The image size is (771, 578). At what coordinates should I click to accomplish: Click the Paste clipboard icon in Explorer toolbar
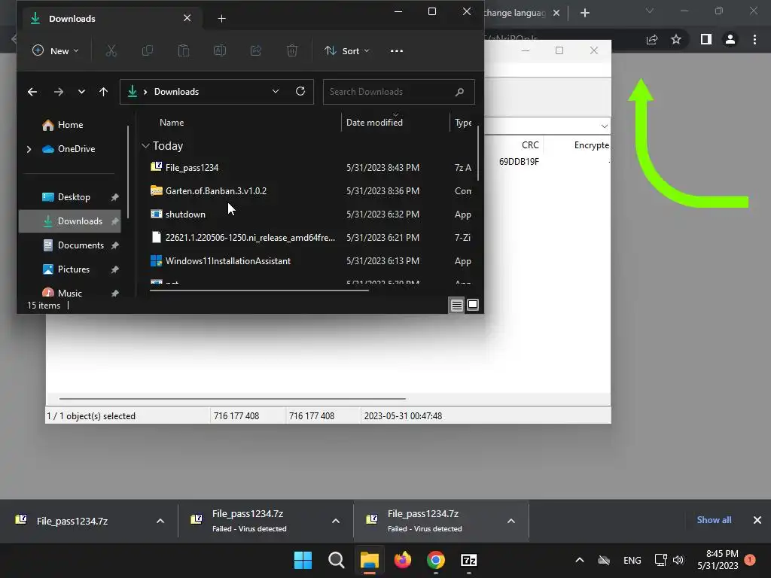click(x=184, y=50)
